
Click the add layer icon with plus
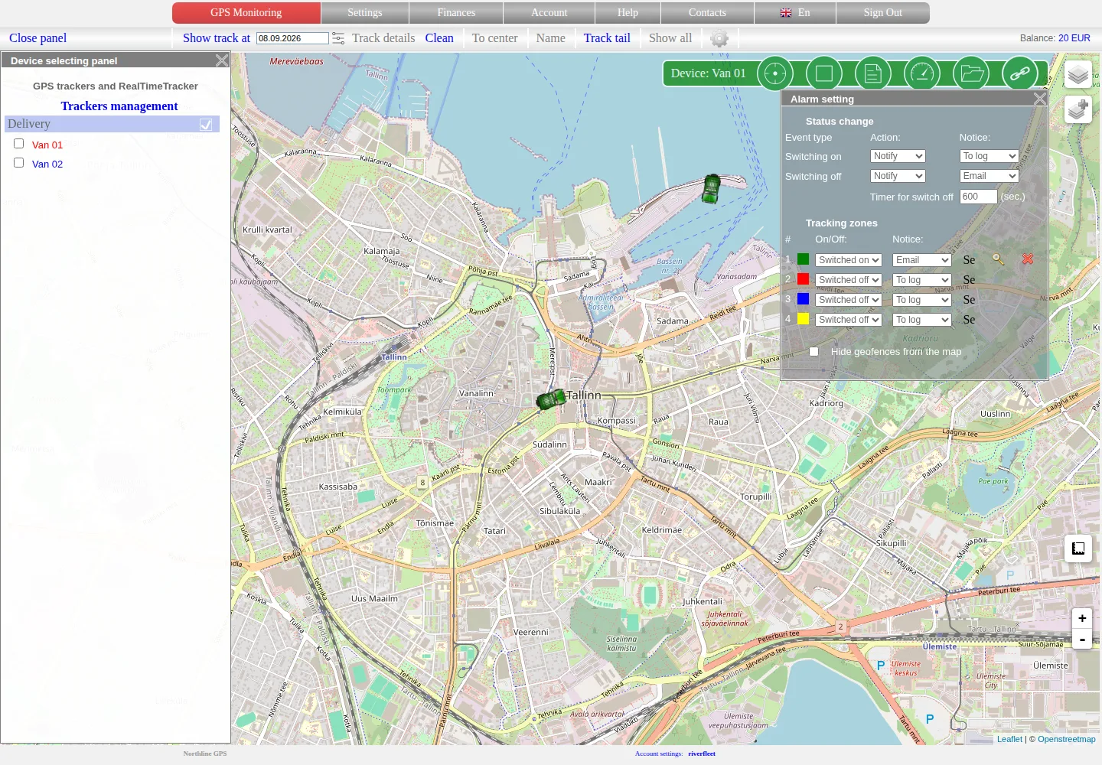[1078, 110]
